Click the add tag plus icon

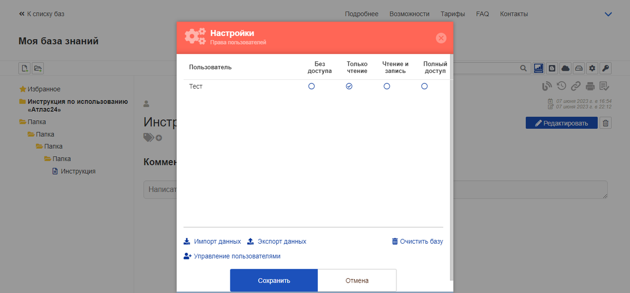(x=159, y=138)
